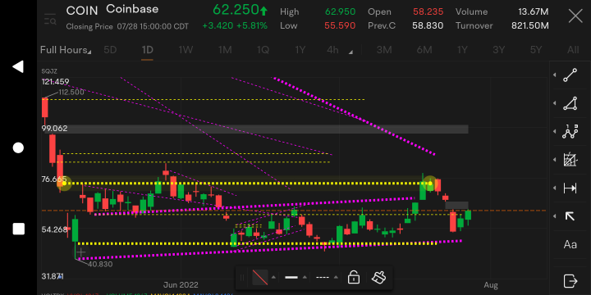Viewport: 591px width, 295px height.
Task: Toggle the drawing lock padlock icon
Action: coord(353,278)
